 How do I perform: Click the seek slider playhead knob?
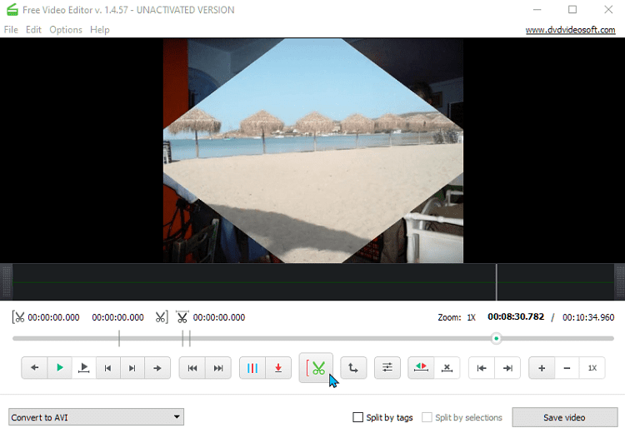click(497, 338)
